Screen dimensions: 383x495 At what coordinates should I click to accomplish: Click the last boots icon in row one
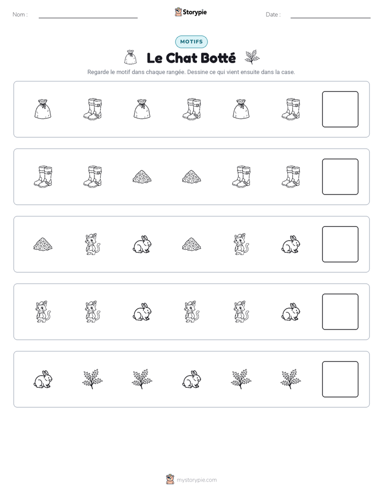coord(291,109)
